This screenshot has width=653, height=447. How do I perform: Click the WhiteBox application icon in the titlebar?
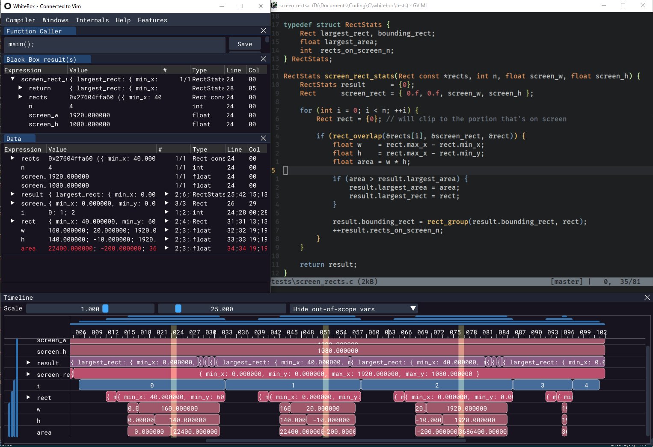tap(7, 6)
